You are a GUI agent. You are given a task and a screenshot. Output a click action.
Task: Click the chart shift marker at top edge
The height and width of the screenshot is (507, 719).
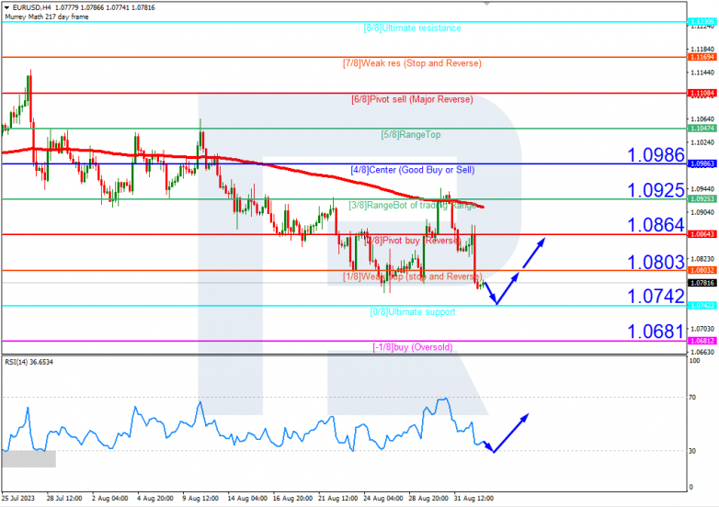click(x=487, y=4)
